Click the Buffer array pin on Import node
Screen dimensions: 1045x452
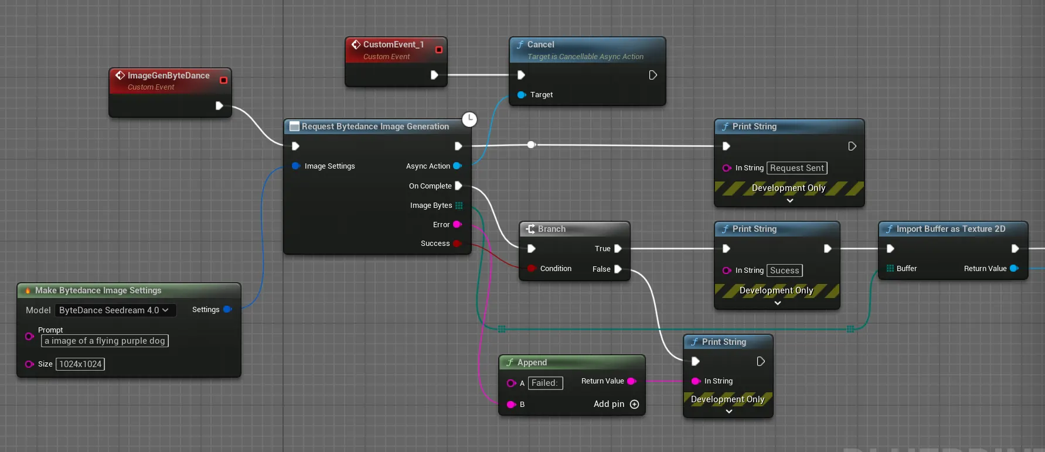tap(890, 269)
